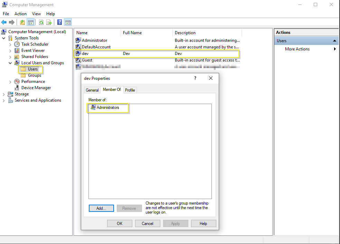Select the Guest user account row
This screenshot has height=244, width=340.
pyautogui.click(x=158, y=60)
